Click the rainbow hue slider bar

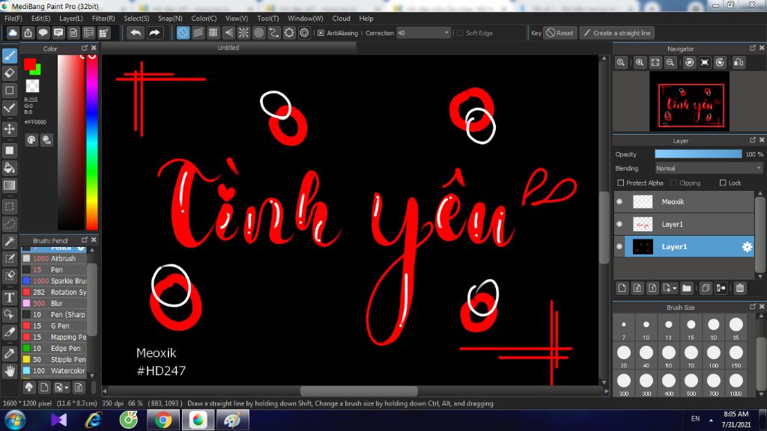(x=92, y=141)
